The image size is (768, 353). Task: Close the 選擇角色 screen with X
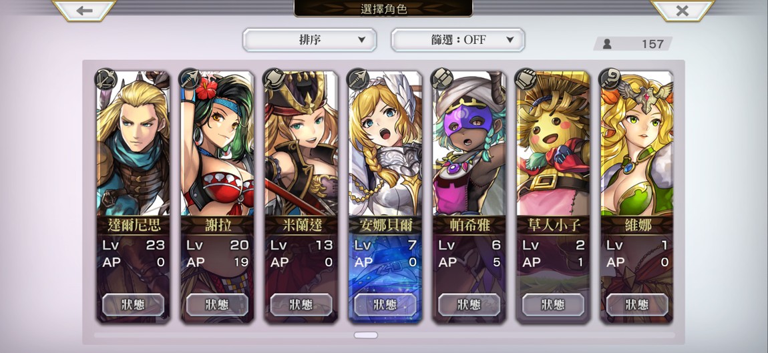[683, 10]
